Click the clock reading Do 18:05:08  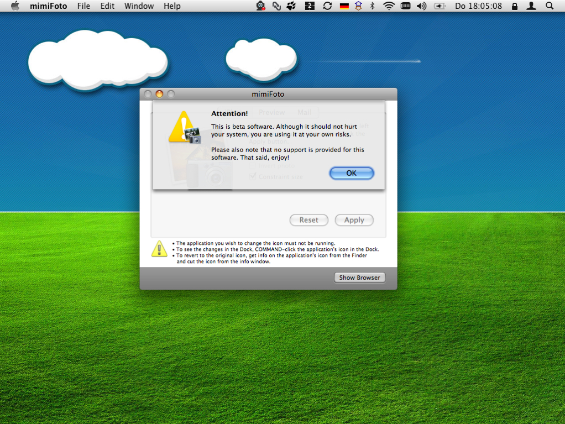point(478,6)
